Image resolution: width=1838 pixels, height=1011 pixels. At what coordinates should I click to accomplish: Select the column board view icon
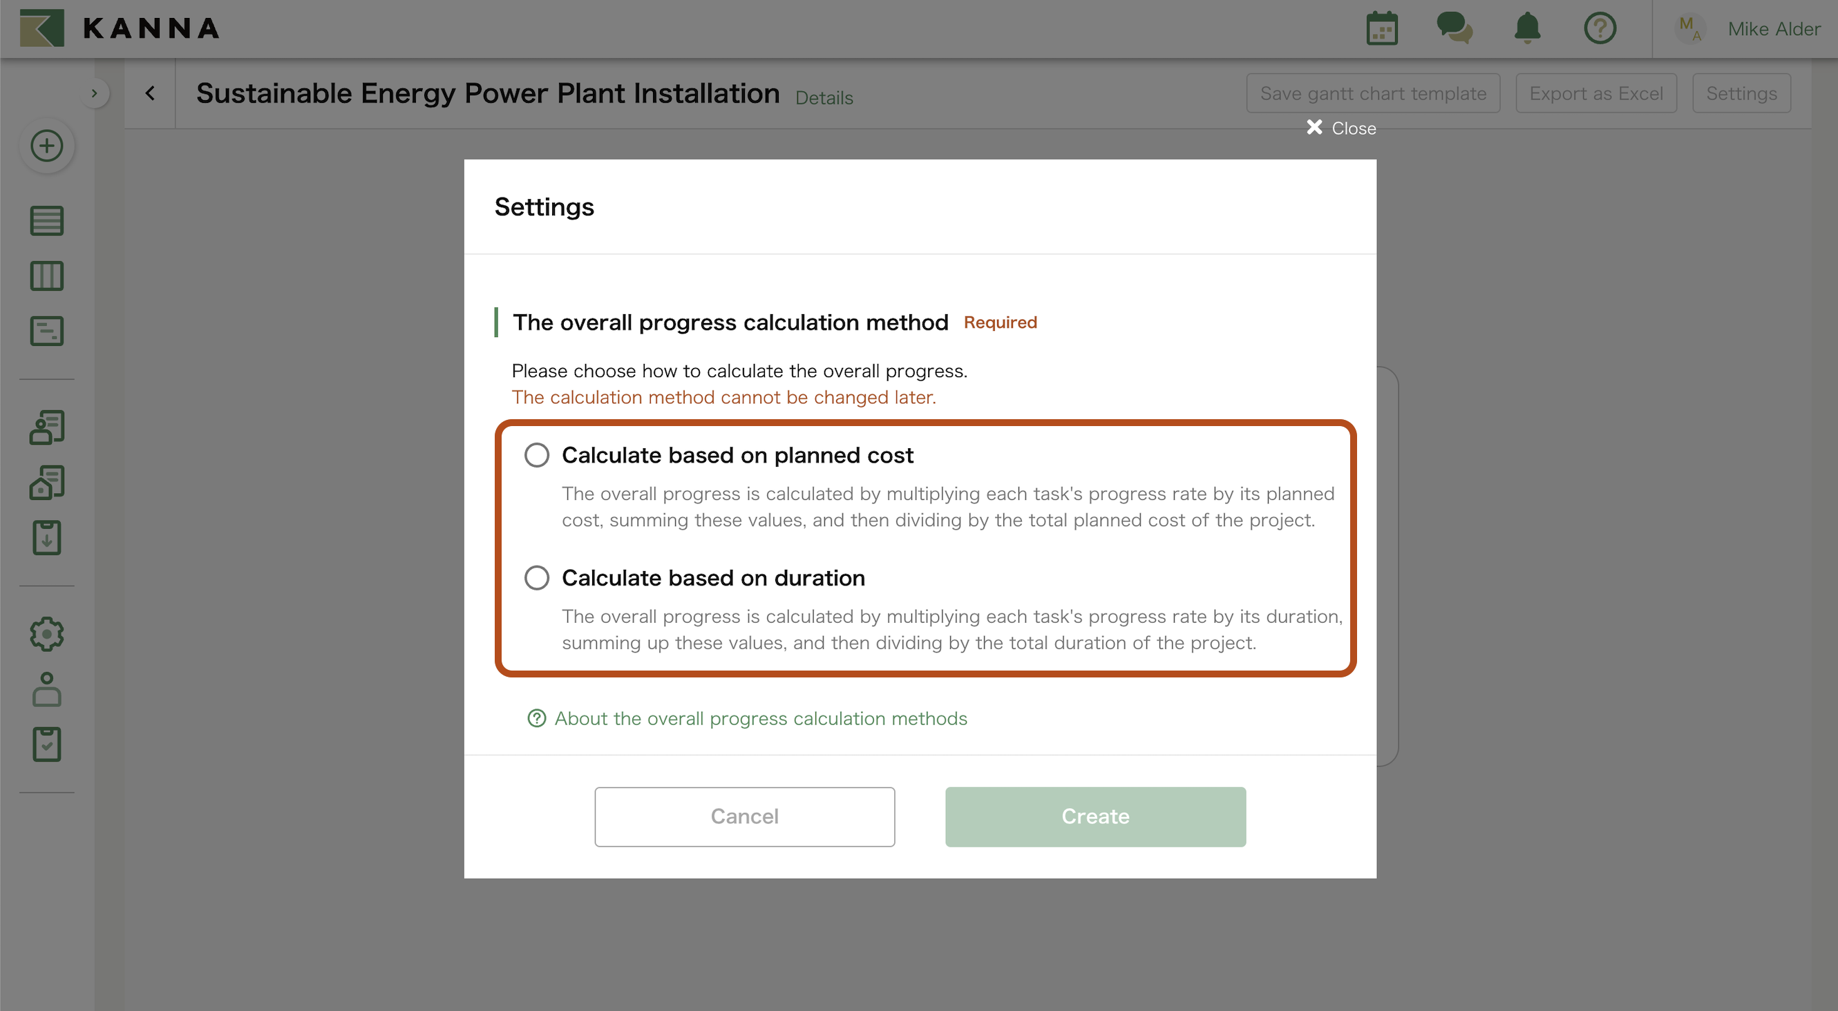(x=46, y=276)
